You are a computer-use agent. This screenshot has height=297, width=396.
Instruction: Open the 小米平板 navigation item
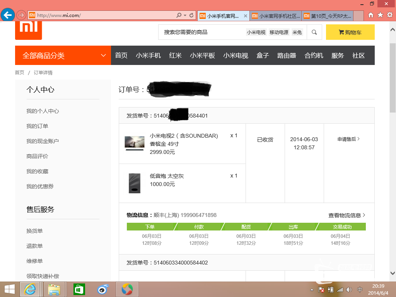(x=202, y=55)
